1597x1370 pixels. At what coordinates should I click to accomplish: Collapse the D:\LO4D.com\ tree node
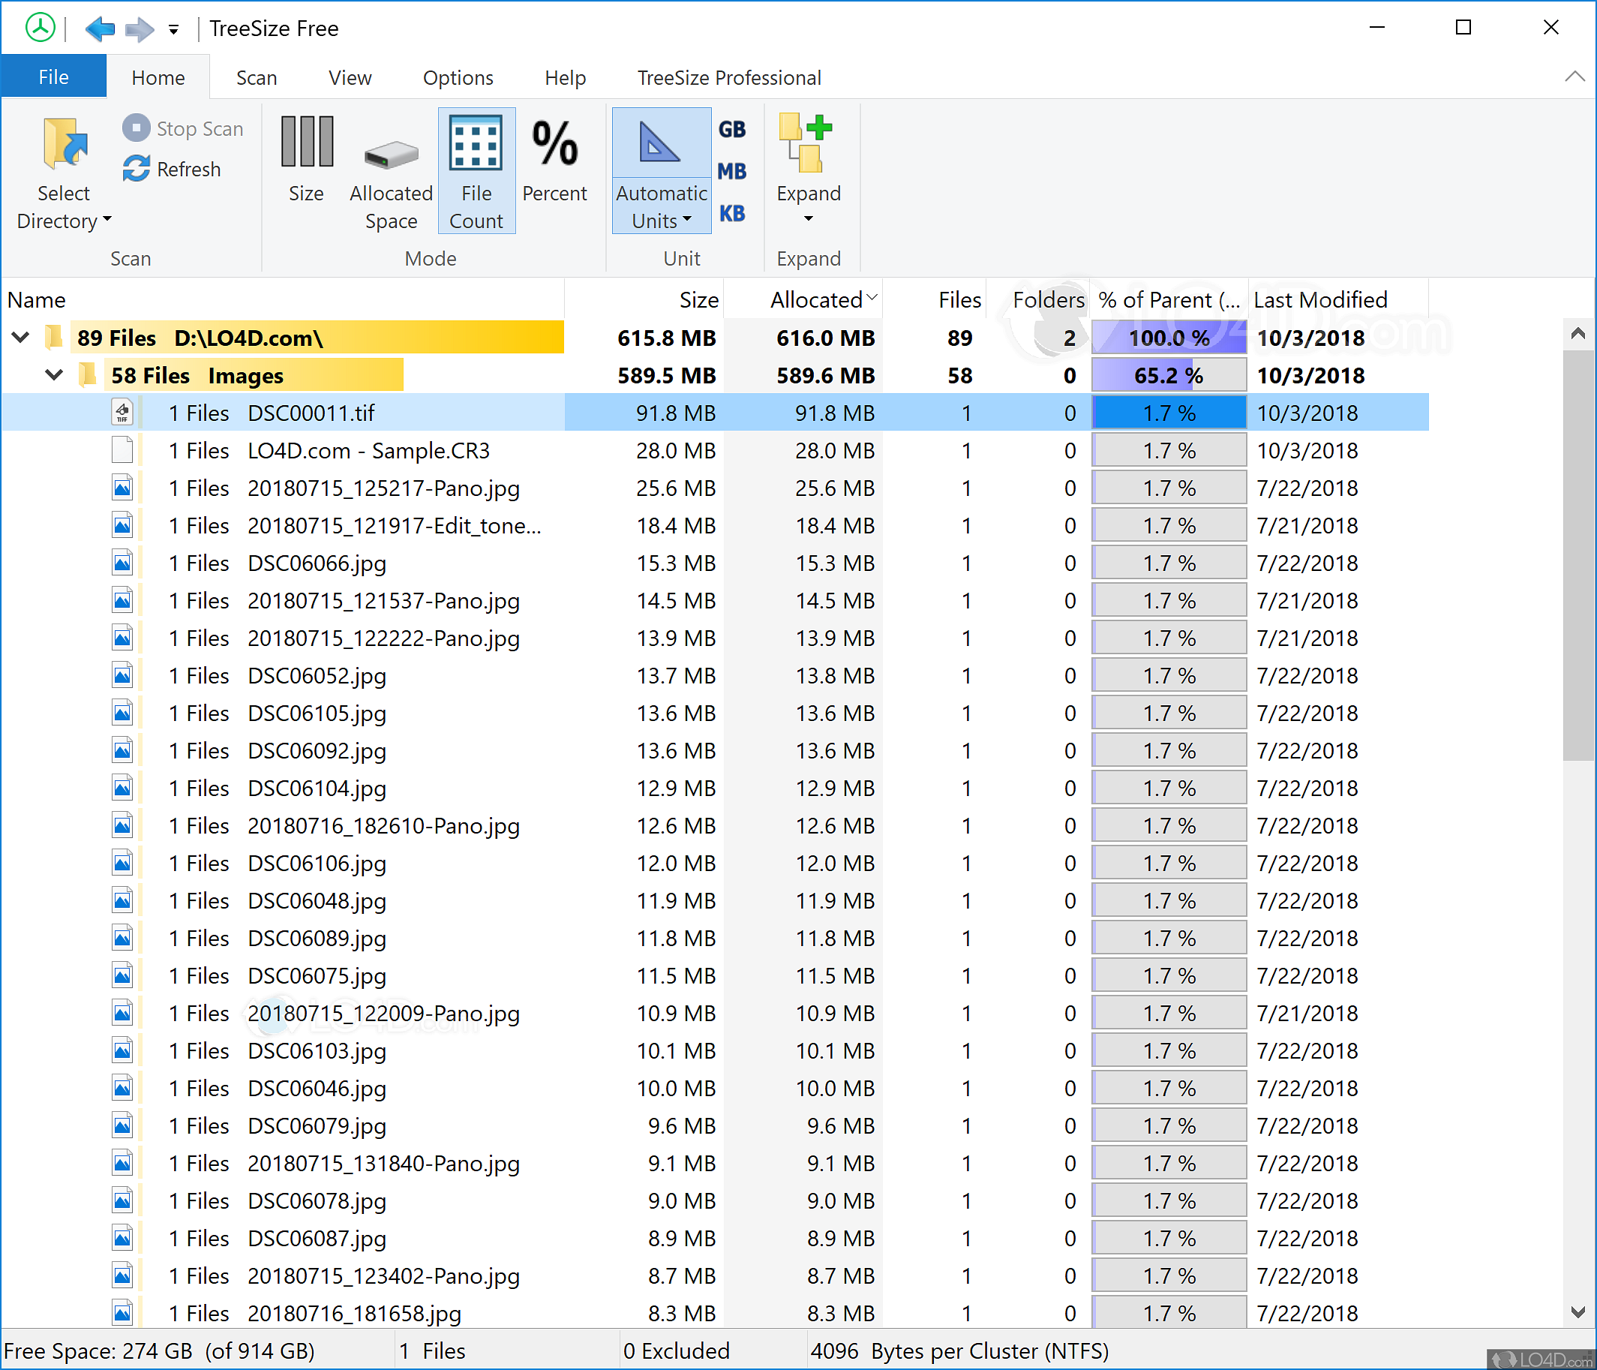tap(20, 337)
